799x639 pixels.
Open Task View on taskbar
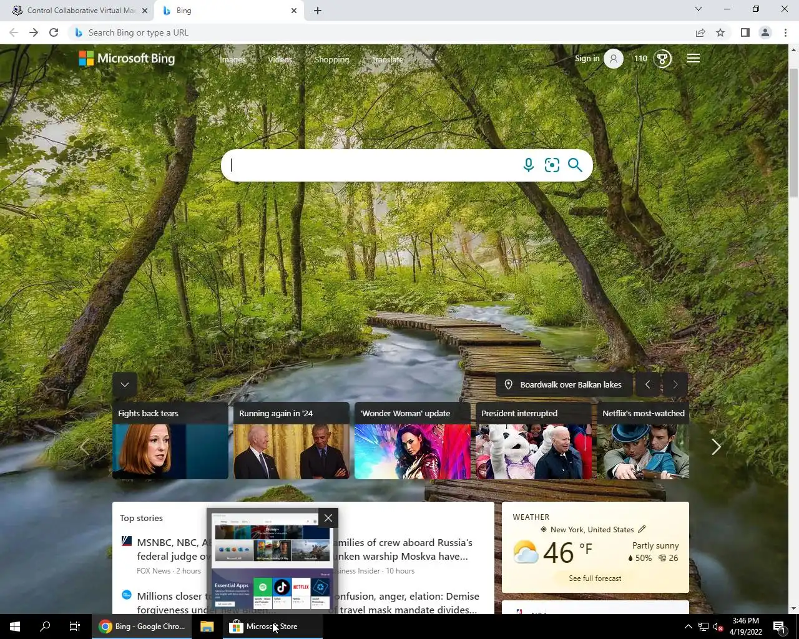[75, 627]
